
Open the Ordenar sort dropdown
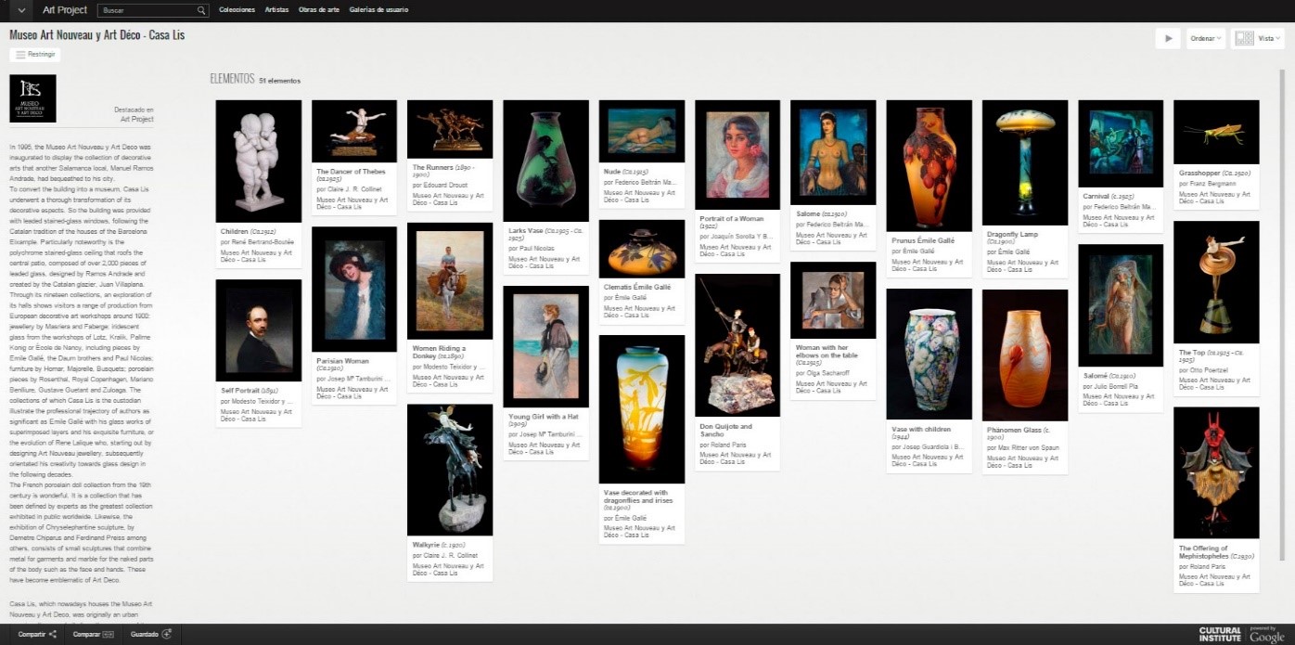(1206, 38)
